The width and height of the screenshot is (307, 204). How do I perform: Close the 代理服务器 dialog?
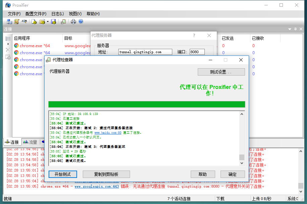pyautogui.click(x=209, y=35)
